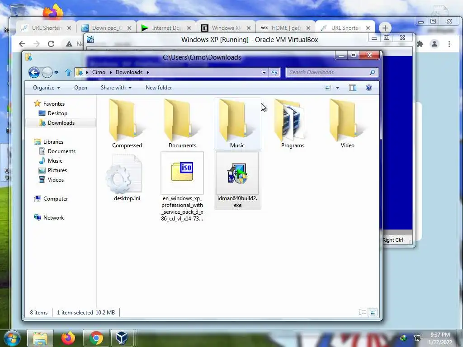
Task: Refresh the Downloads folder view
Action: [274, 72]
